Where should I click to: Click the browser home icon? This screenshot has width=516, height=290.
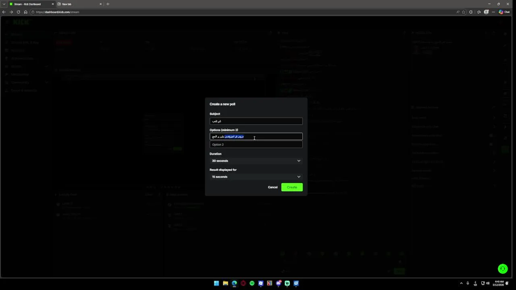(x=26, y=12)
